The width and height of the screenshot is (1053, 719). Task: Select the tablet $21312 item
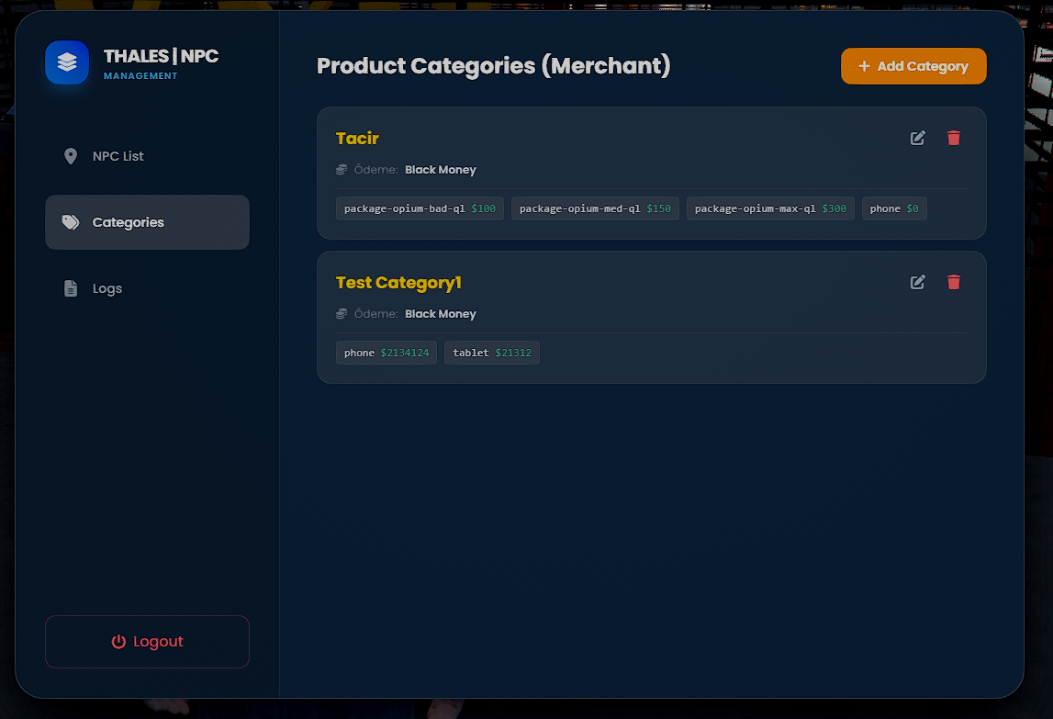pyautogui.click(x=491, y=353)
